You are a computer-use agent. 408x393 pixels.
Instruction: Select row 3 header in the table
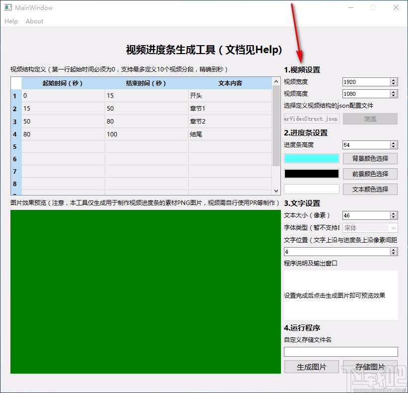15,121
